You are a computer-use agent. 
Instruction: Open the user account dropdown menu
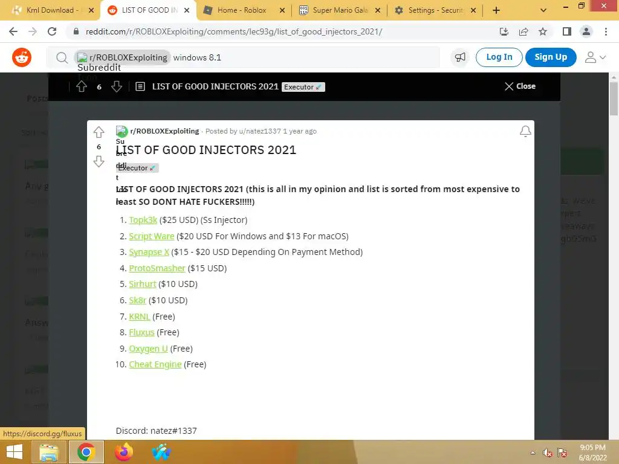click(595, 57)
